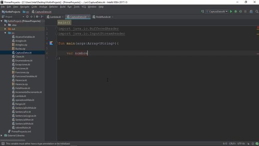Open the File menu
259x146 pixels.
3,7
